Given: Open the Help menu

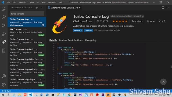Looking at the screenshot, I should click(61, 2).
